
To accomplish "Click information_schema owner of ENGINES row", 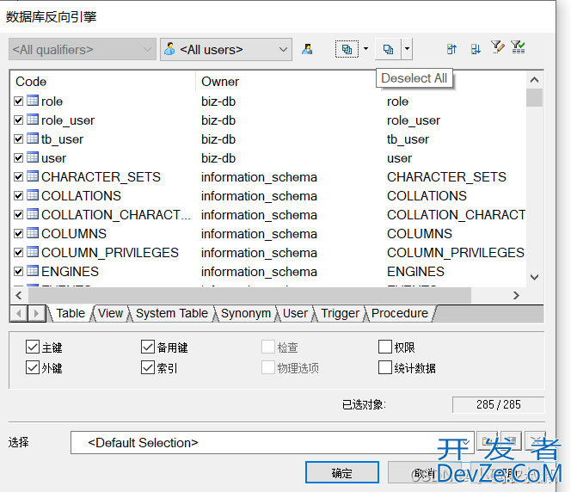I will (x=259, y=271).
